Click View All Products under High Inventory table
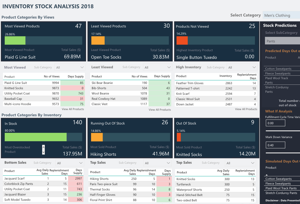300x204 pixels. (x=246, y=109)
